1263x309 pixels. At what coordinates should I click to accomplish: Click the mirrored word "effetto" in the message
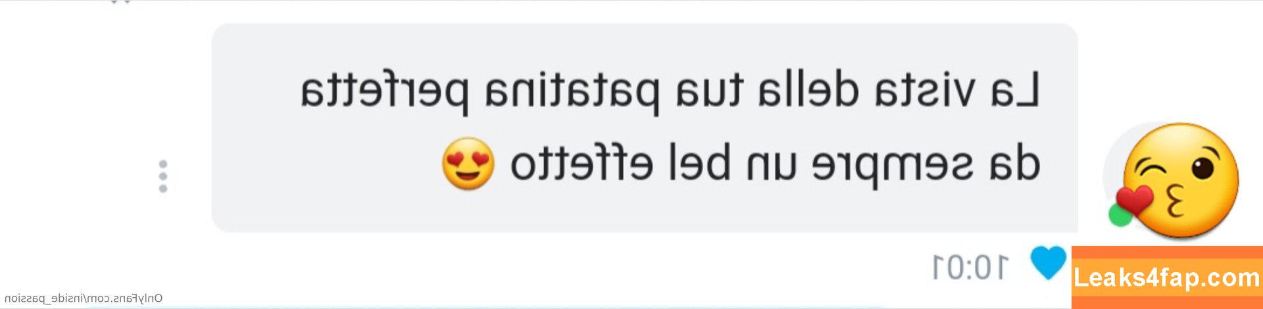[x=582, y=162]
